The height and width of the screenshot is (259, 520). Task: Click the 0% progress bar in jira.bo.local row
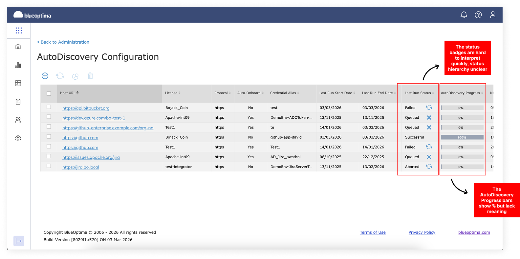[x=462, y=167]
